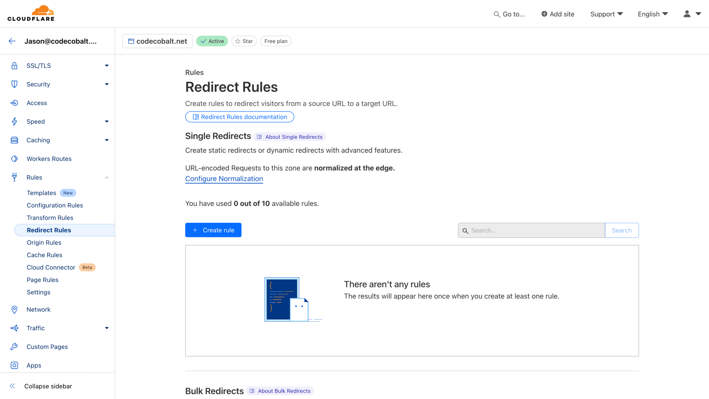Click the Speed lightning bolt icon
The image size is (709, 399).
click(14, 121)
